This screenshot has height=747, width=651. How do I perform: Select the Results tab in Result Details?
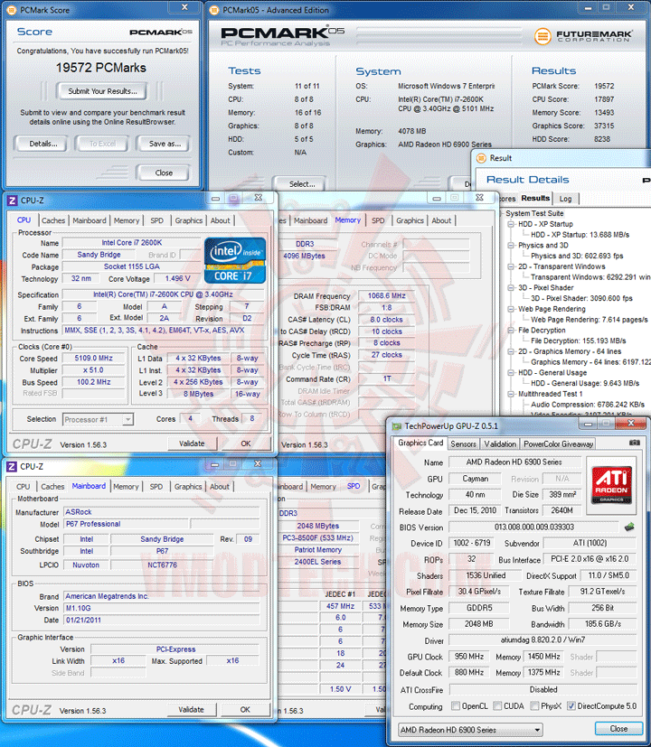[x=535, y=198]
